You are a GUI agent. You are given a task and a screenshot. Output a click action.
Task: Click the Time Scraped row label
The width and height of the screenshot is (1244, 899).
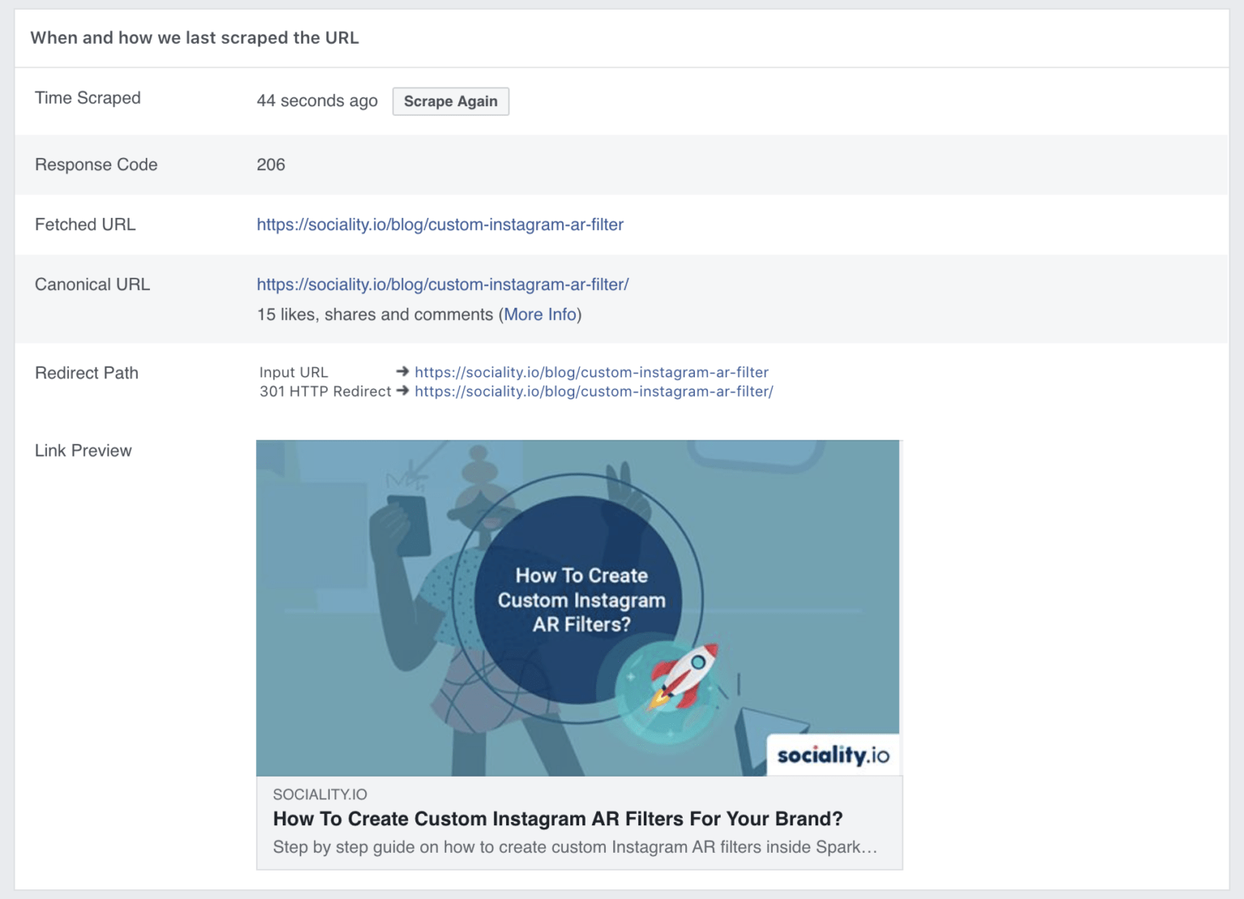[x=87, y=98]
